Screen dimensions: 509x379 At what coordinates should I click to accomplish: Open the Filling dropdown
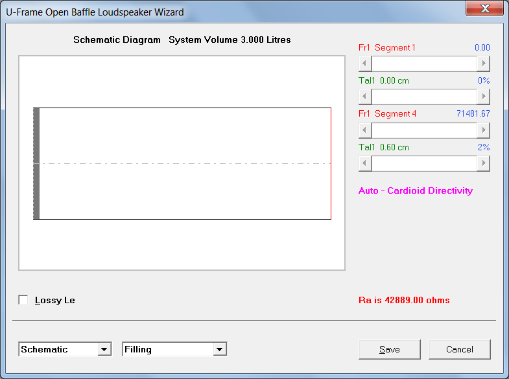point(174,349)
